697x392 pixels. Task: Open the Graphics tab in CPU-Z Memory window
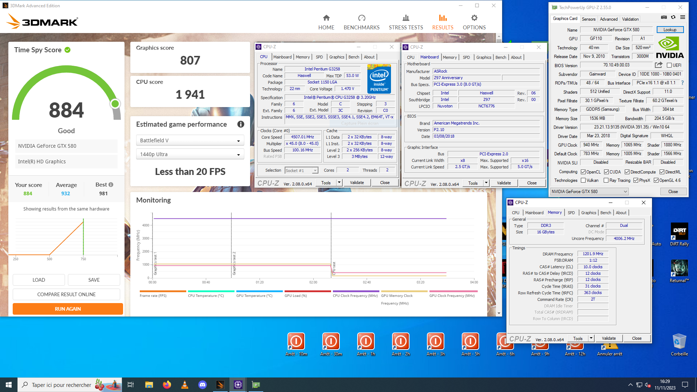coord(588,213)
